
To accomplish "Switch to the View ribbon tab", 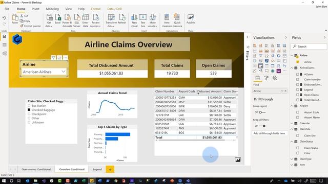I will tap(68, 9).
